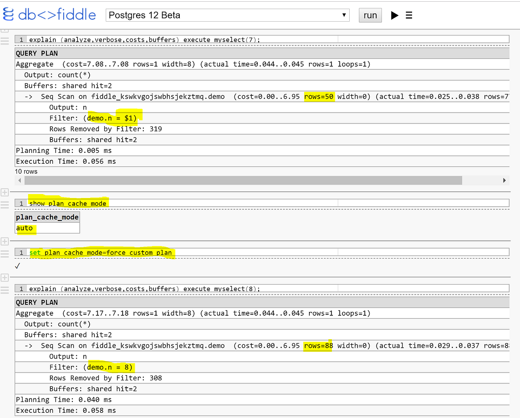Click the QUERY PLAN header row
520x418 pixels.
tap(32, 53)
